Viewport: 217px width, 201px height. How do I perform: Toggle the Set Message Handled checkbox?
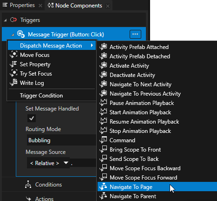[x=32, y=118]
